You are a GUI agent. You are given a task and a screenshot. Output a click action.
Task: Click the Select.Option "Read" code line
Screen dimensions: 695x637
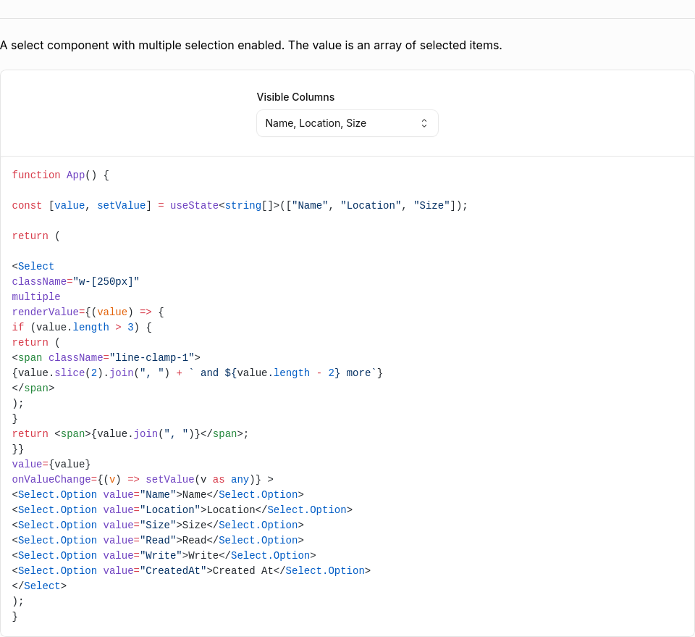[x=158, y=541]
